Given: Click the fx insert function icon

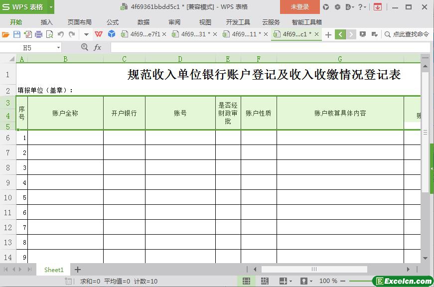Looking at the screenshot, I should (x=98, y=47).
